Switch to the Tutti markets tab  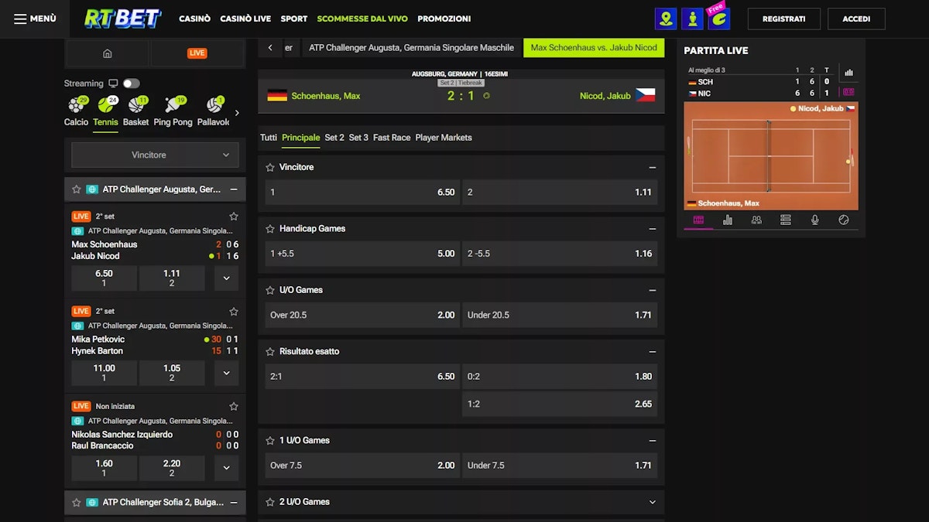[269, 138]
